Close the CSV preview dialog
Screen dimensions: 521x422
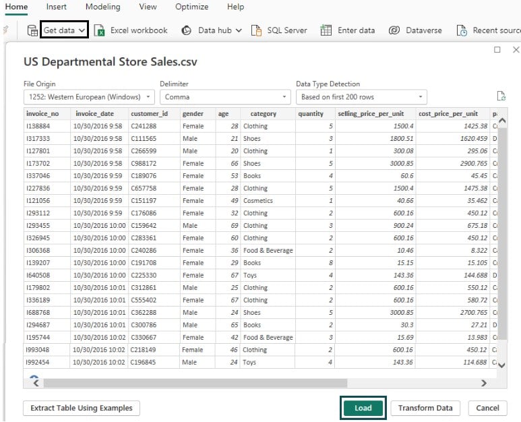516,49
